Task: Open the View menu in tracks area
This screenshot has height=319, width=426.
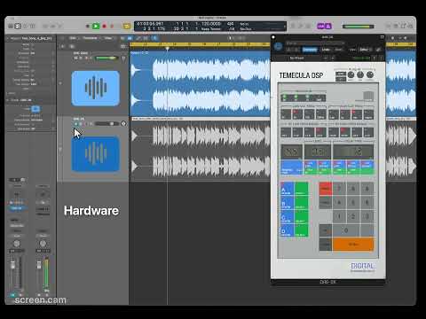Action: pyautogui.click(x=108, y=38)
